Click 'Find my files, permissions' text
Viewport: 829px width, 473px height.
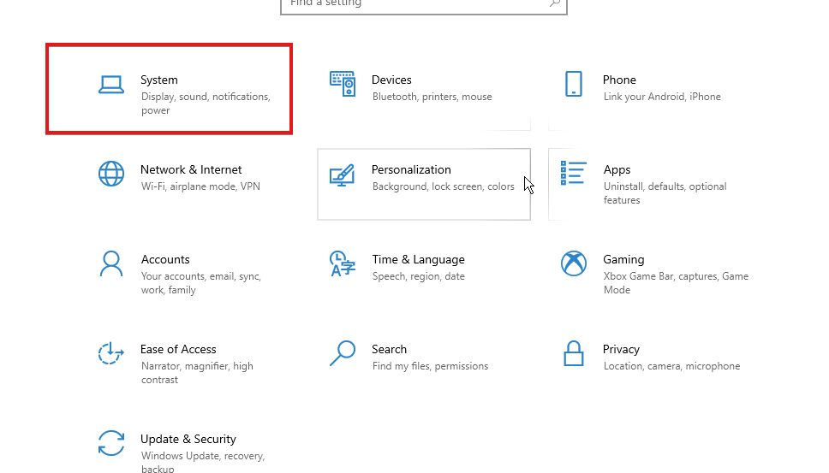pos(430,366)
